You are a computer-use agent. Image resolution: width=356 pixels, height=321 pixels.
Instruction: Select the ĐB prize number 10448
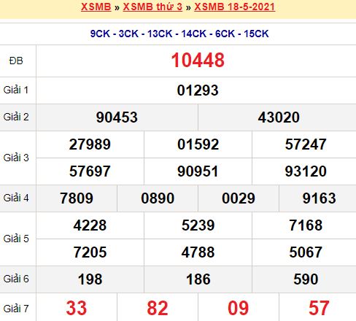tap(198, 60)
